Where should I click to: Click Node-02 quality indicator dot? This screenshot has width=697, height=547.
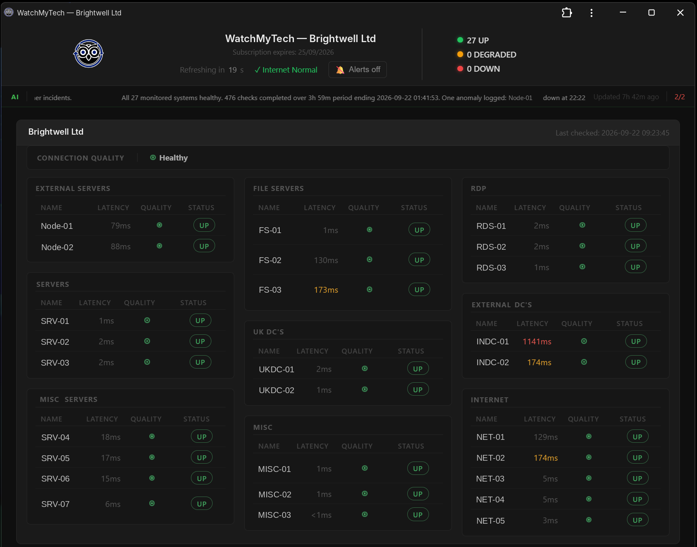[159, 246]
